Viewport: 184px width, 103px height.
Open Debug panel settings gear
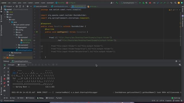(176, 61)
